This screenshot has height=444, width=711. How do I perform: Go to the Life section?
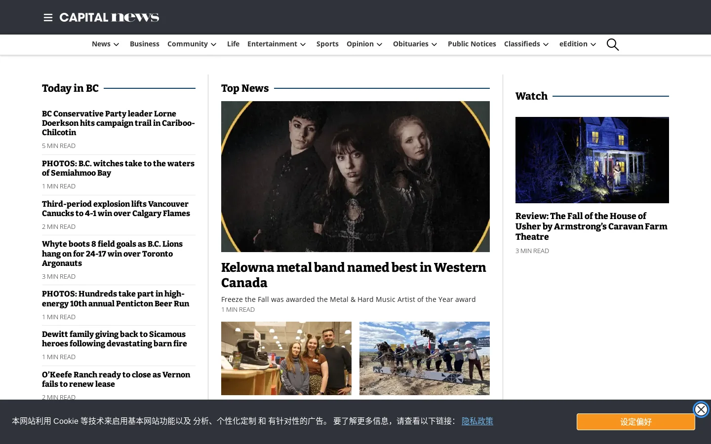point(233,44)
